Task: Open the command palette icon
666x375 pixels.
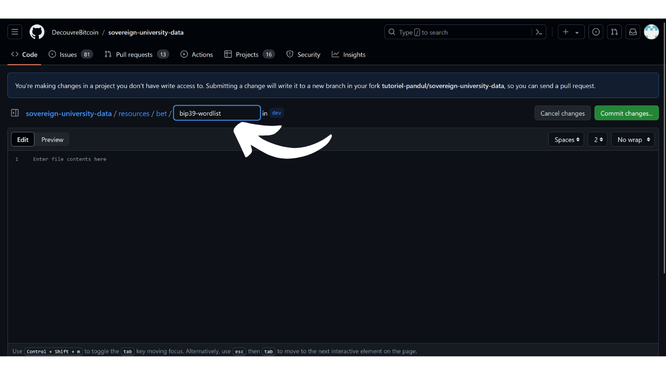Action: (539, 32)
